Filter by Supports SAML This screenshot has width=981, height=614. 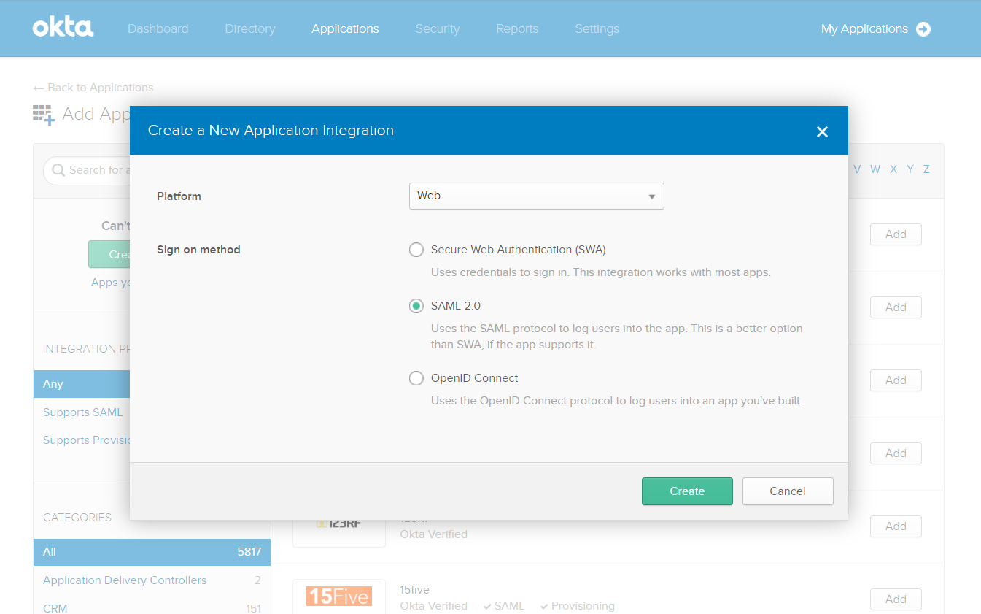pyautogui.click(x=82, y=412)
